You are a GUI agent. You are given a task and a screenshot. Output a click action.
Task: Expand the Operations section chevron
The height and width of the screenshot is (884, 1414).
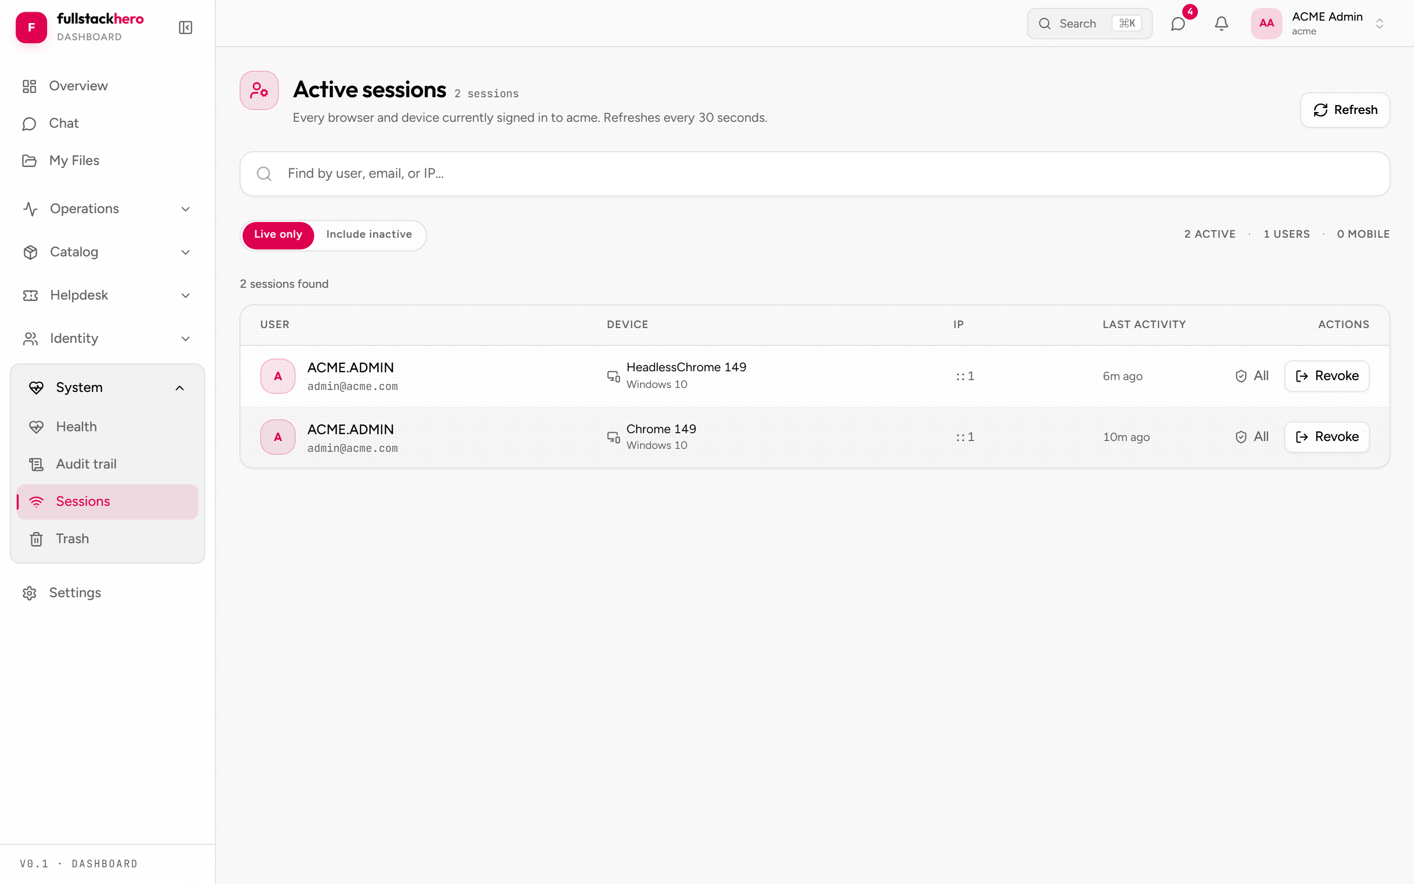coord(185,209)
